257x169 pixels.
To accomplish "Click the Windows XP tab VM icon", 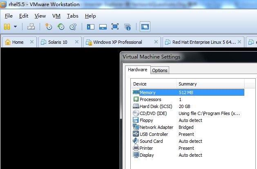I will (89, 42).
